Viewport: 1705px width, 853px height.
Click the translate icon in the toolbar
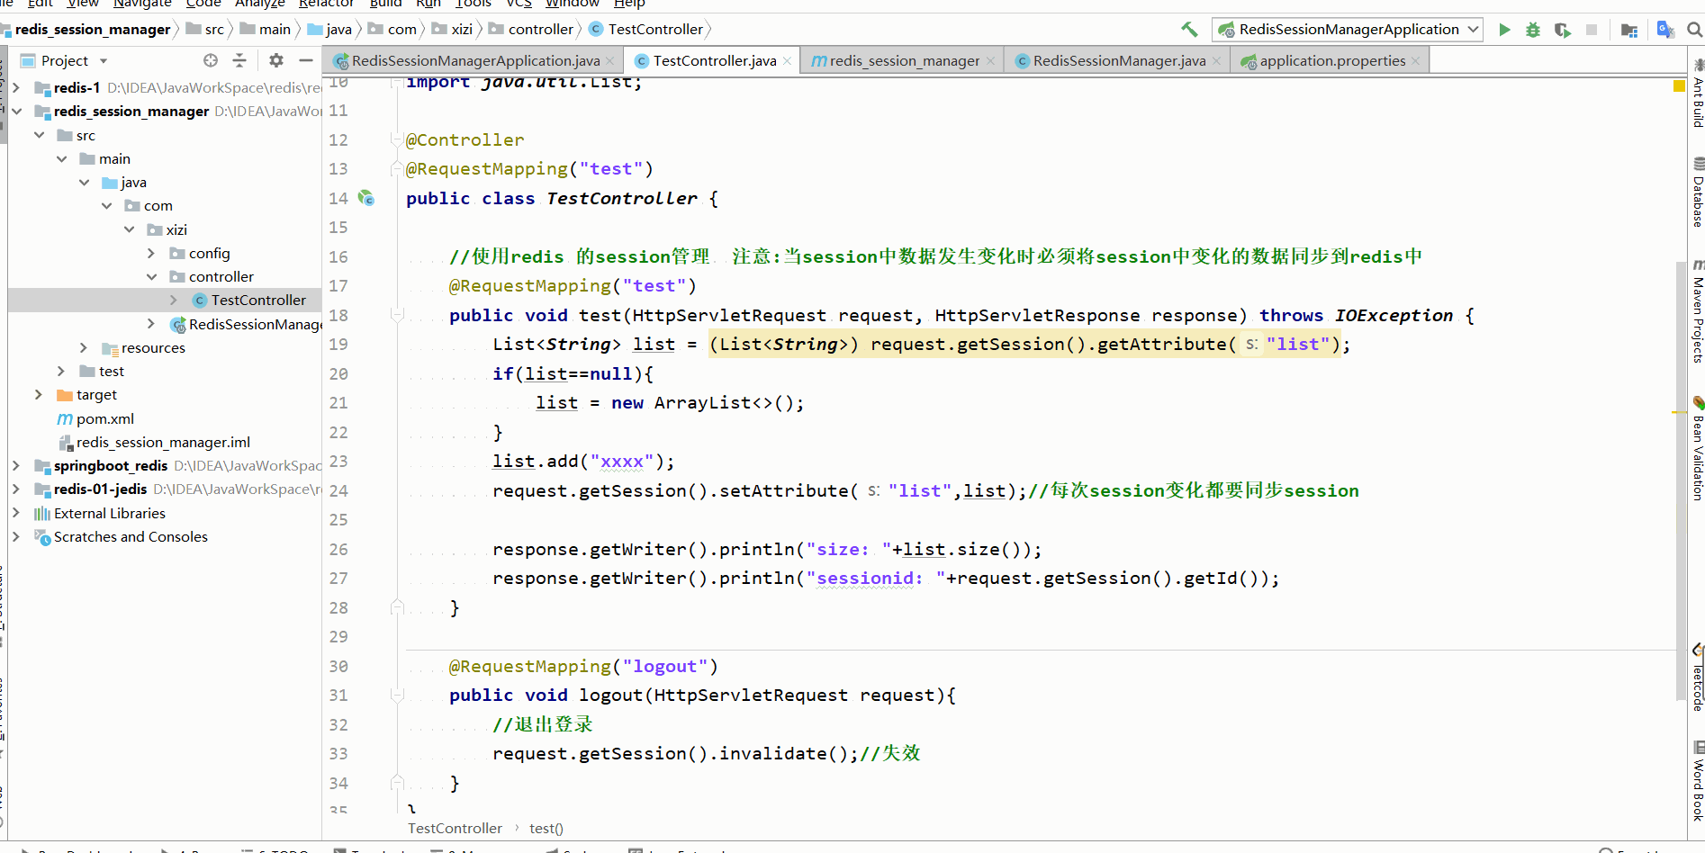(1665, 30)
